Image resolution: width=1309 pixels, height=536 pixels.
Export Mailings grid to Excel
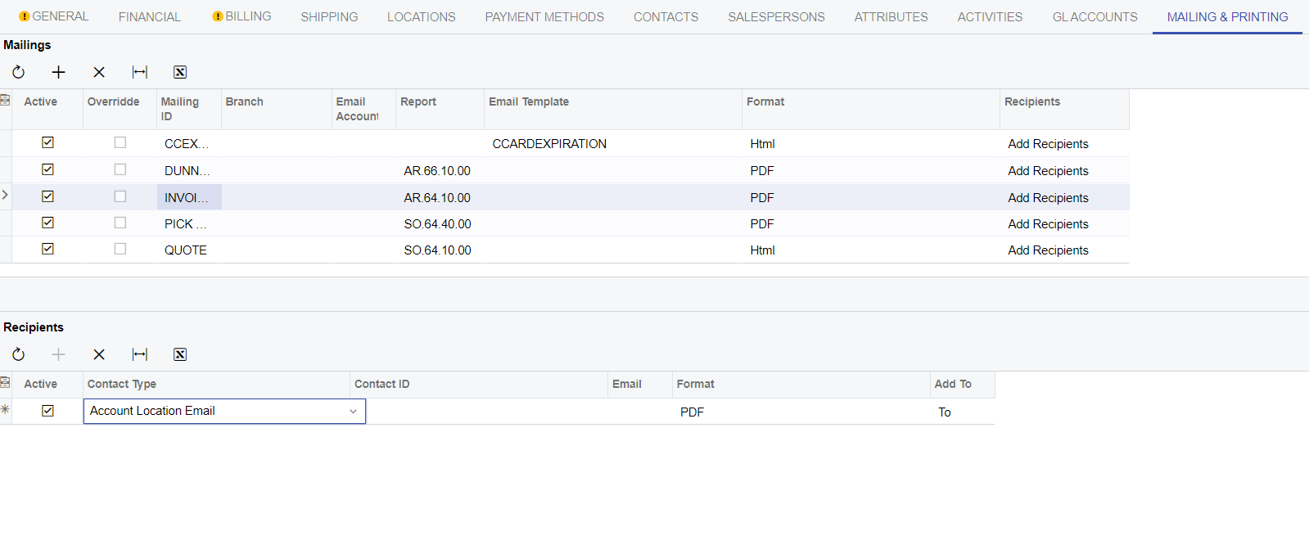tap(180, 72)
